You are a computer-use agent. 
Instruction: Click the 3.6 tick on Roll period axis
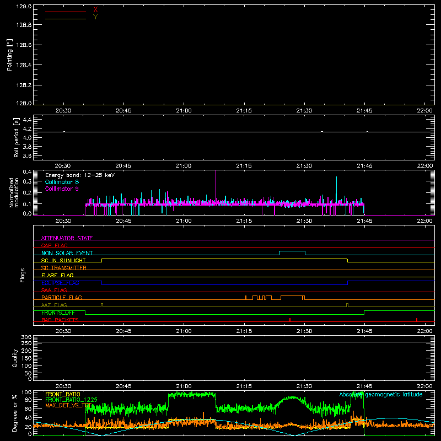(x=27, y=155)
